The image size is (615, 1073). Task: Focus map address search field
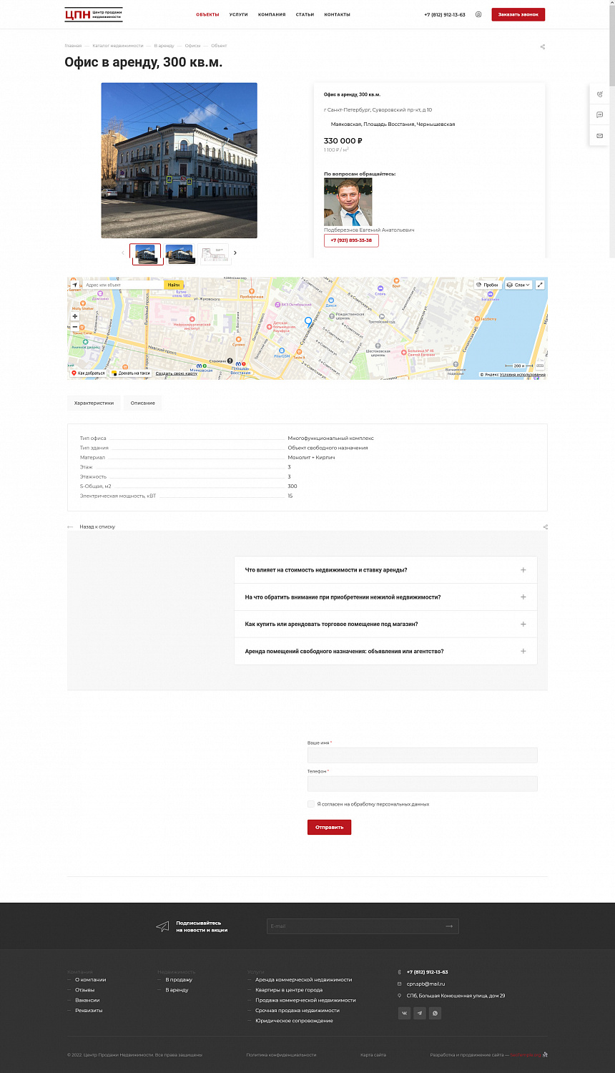click(x=123, y=285)
